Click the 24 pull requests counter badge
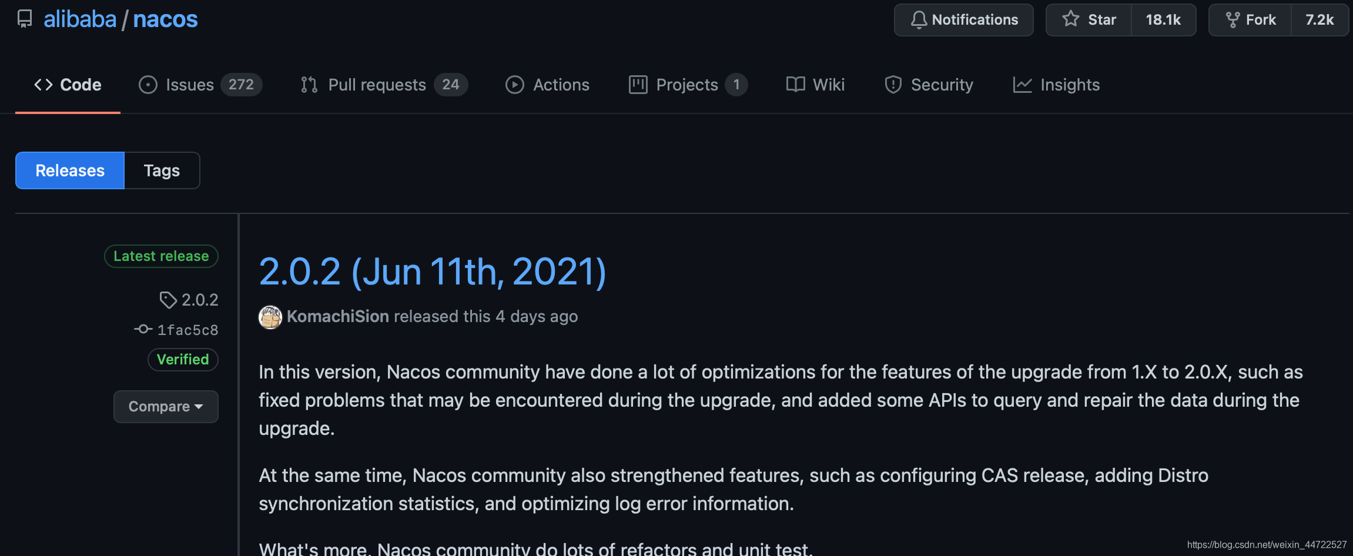The image size is (1353, 556). click(451, 85)
